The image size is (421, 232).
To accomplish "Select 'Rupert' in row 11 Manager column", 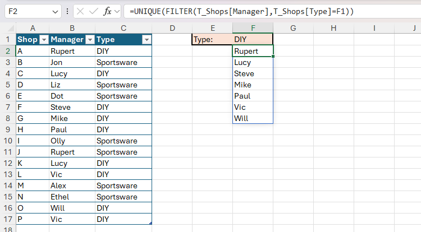I will 72,152.
